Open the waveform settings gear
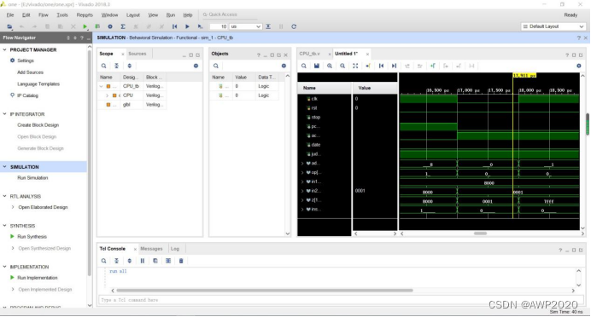The width and height of the screenshot is (591, 317). point(579,66)
